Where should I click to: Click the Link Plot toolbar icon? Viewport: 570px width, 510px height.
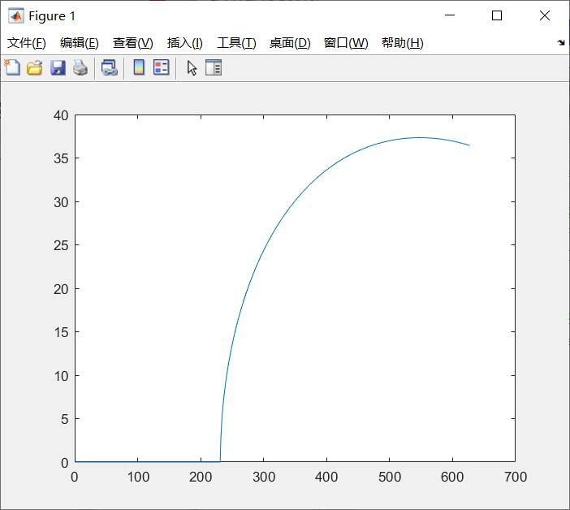(110, 68)
